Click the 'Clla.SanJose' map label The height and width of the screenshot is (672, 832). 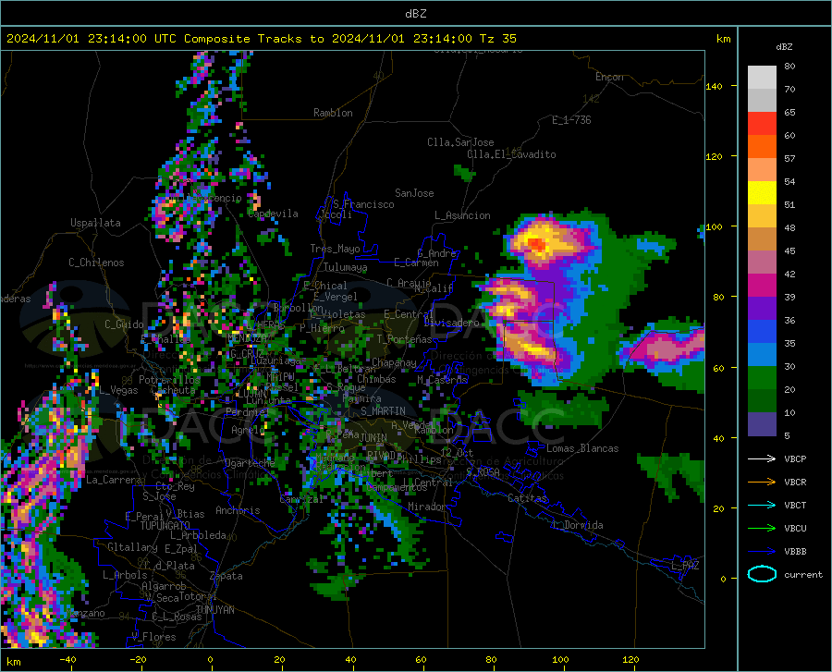(460, 142)
